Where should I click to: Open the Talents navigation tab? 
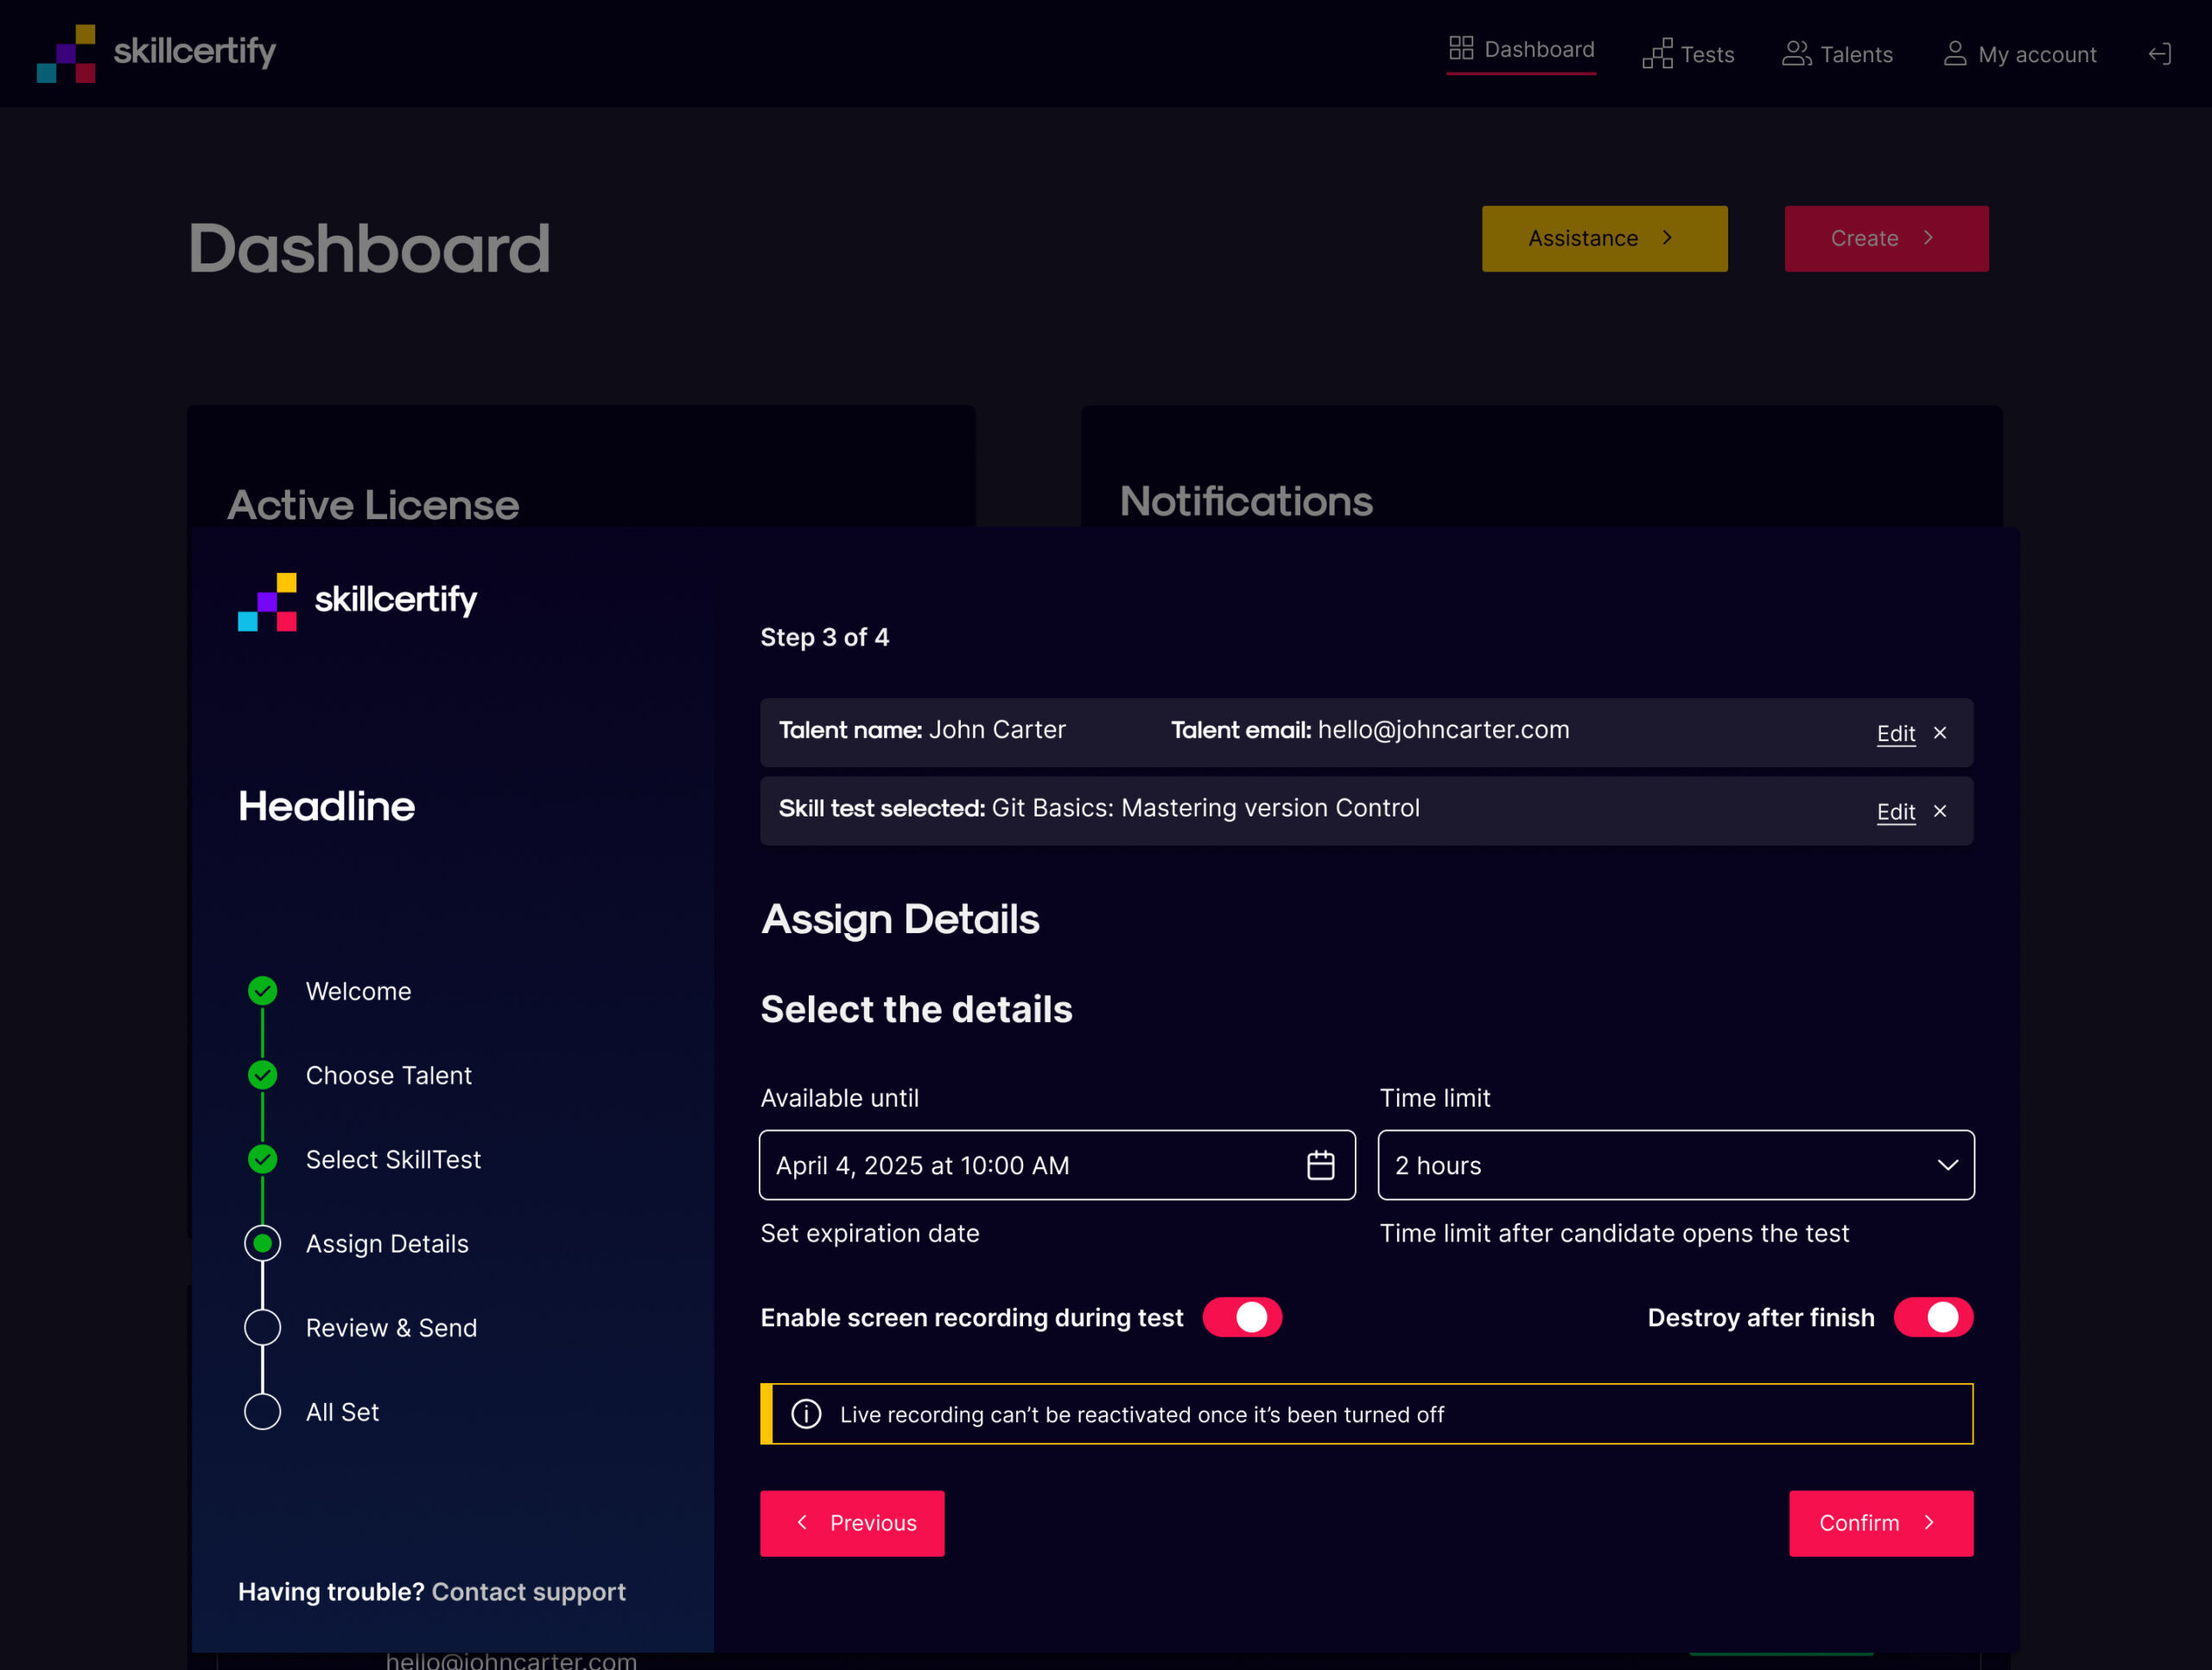click(x=1837, y=54)
